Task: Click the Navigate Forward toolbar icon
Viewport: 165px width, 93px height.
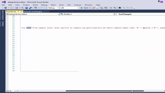Action: [11, 8]
